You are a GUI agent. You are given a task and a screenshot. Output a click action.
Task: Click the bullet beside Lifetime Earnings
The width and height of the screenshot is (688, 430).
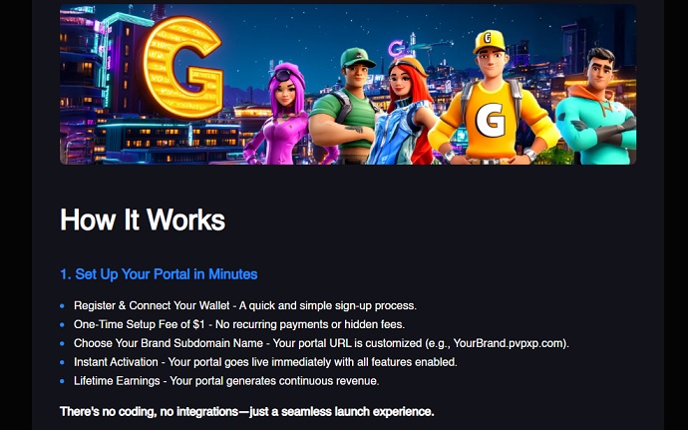tap(62, 381)
